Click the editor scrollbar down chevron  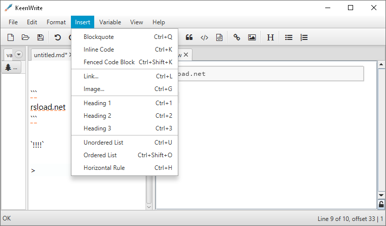(x=149, y=207)
